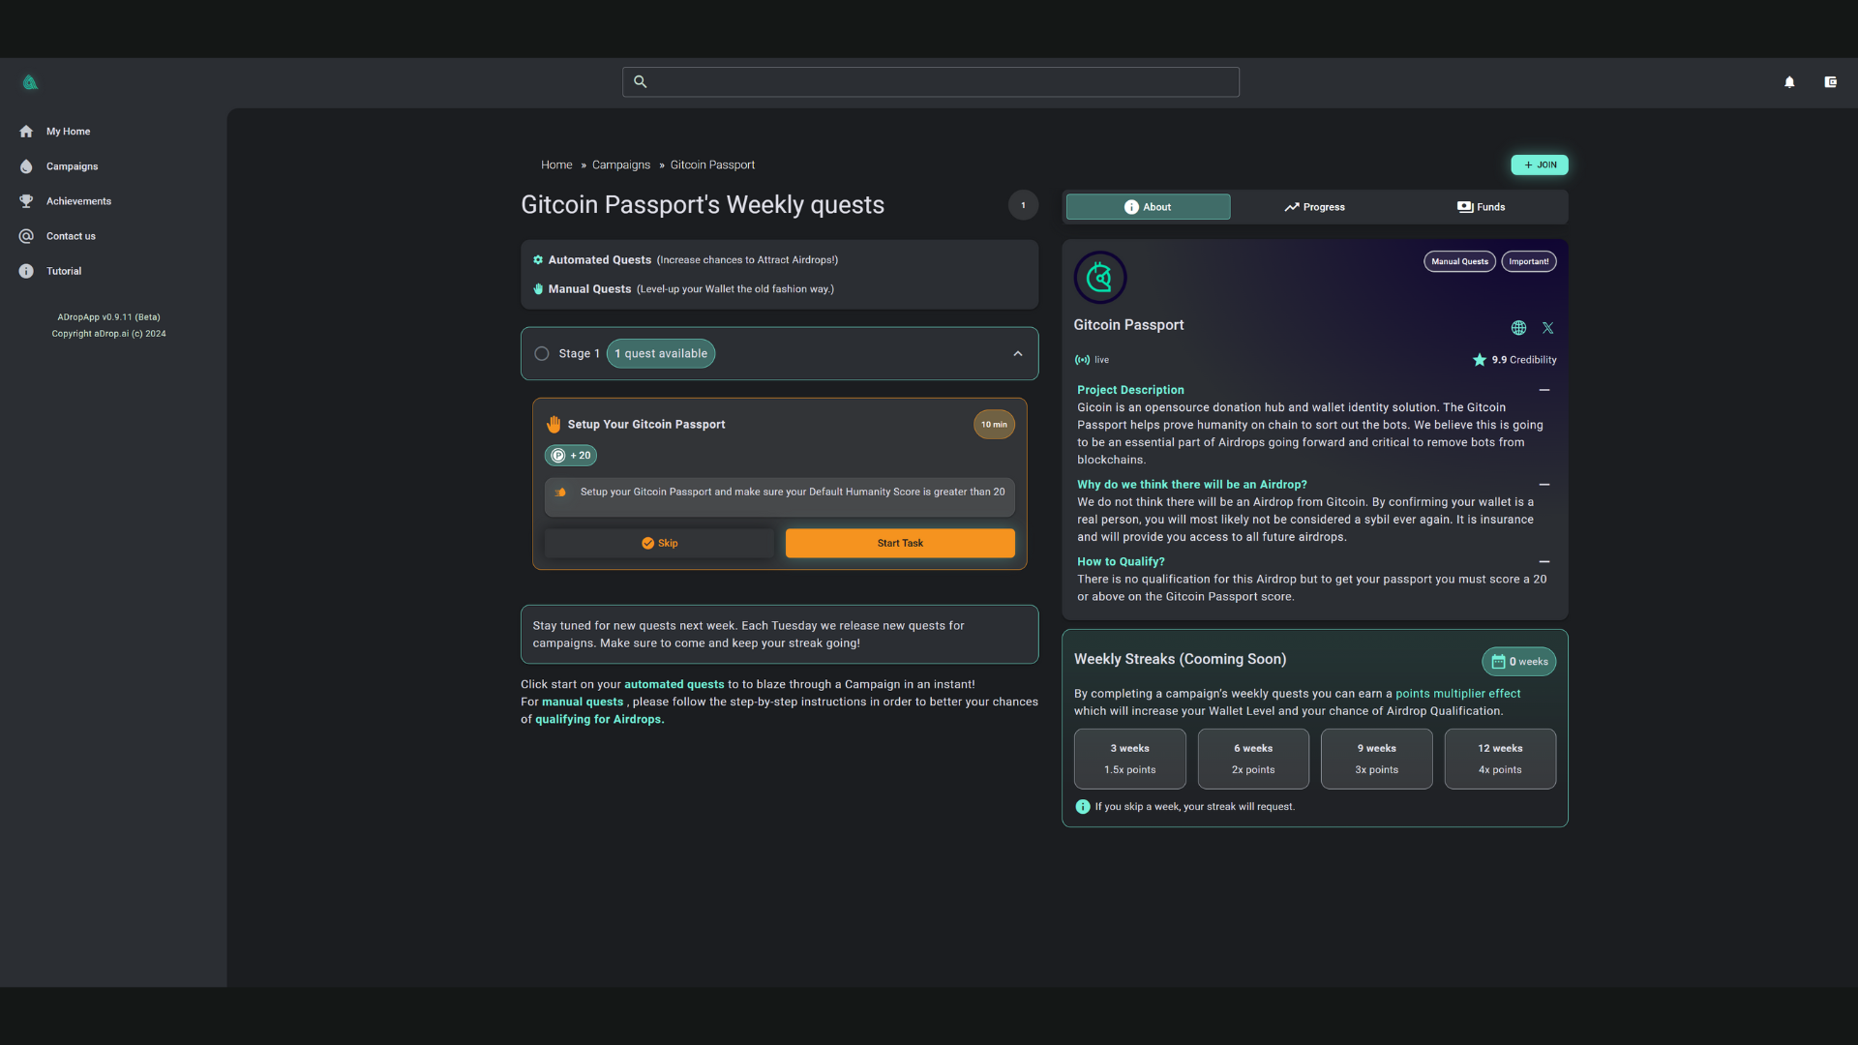Click the JOIN button
Viewport: 1858px width, 1045px height.
coord(1539,164)
